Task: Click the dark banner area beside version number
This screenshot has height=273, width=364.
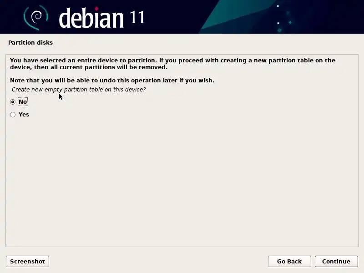Action: pyautogui.click(x=172, y=17)
